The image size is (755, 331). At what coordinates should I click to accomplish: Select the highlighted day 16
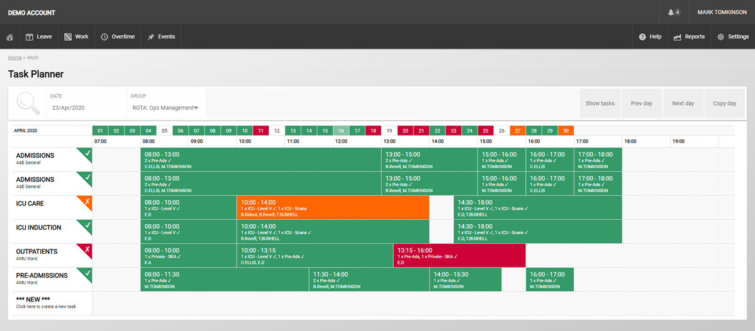(x=341, y=131)
